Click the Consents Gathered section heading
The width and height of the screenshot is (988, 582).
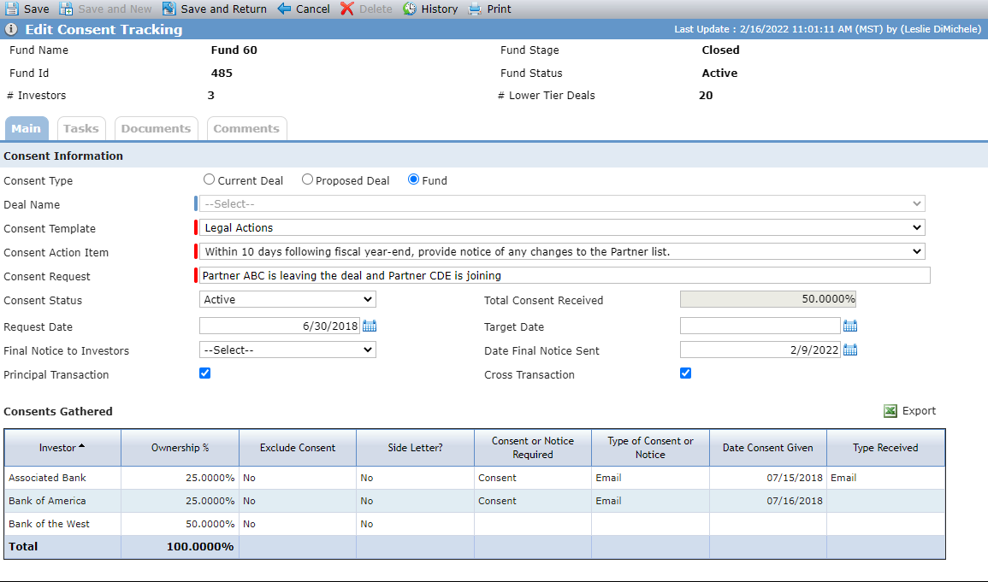58,411
